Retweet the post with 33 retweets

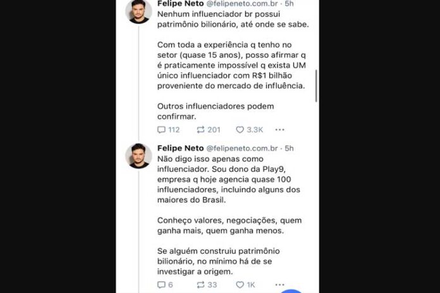click(x=200, y=285)
